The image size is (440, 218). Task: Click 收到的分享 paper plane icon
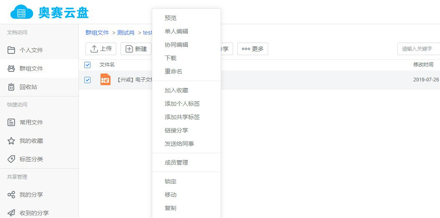pyautogui.click(x=12, y=213)
